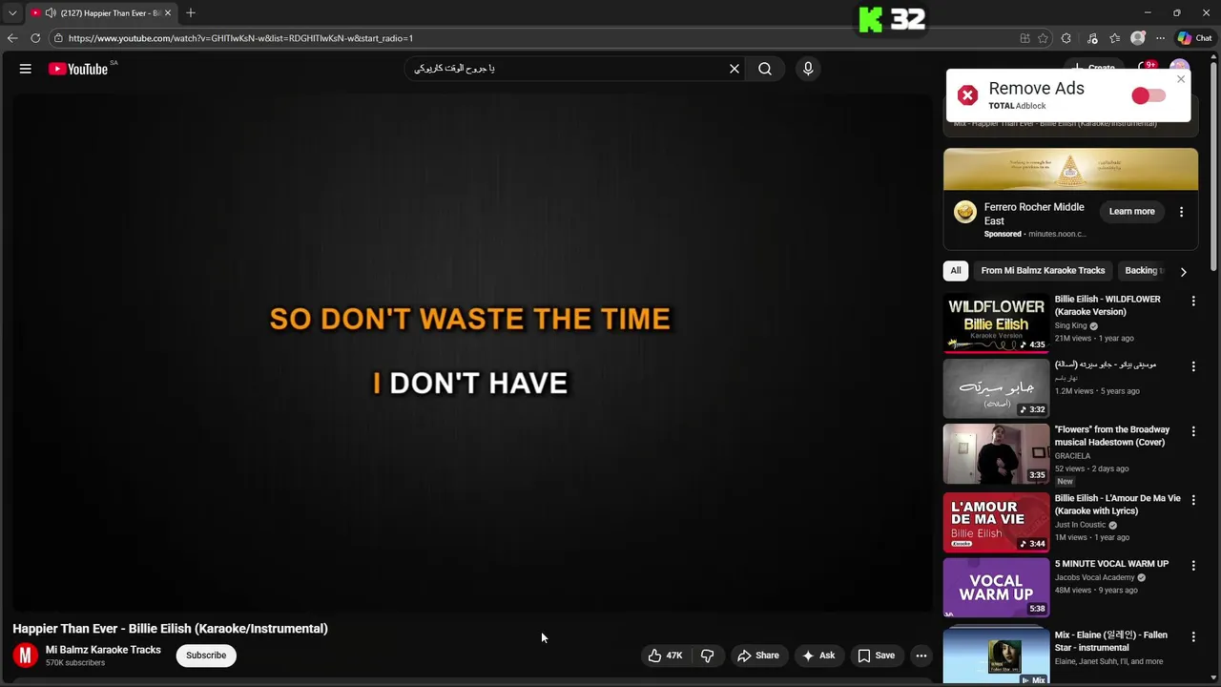Click Learn more on Ferrero Rocher ad

coord(1131,212)
